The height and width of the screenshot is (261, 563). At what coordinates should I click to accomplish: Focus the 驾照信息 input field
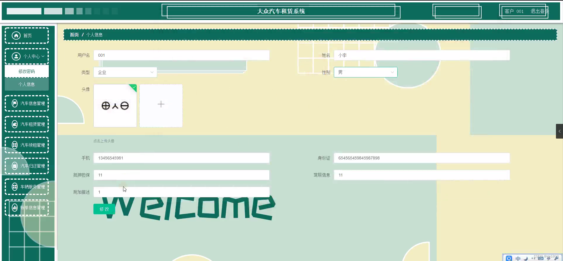(x=422, y=175)
